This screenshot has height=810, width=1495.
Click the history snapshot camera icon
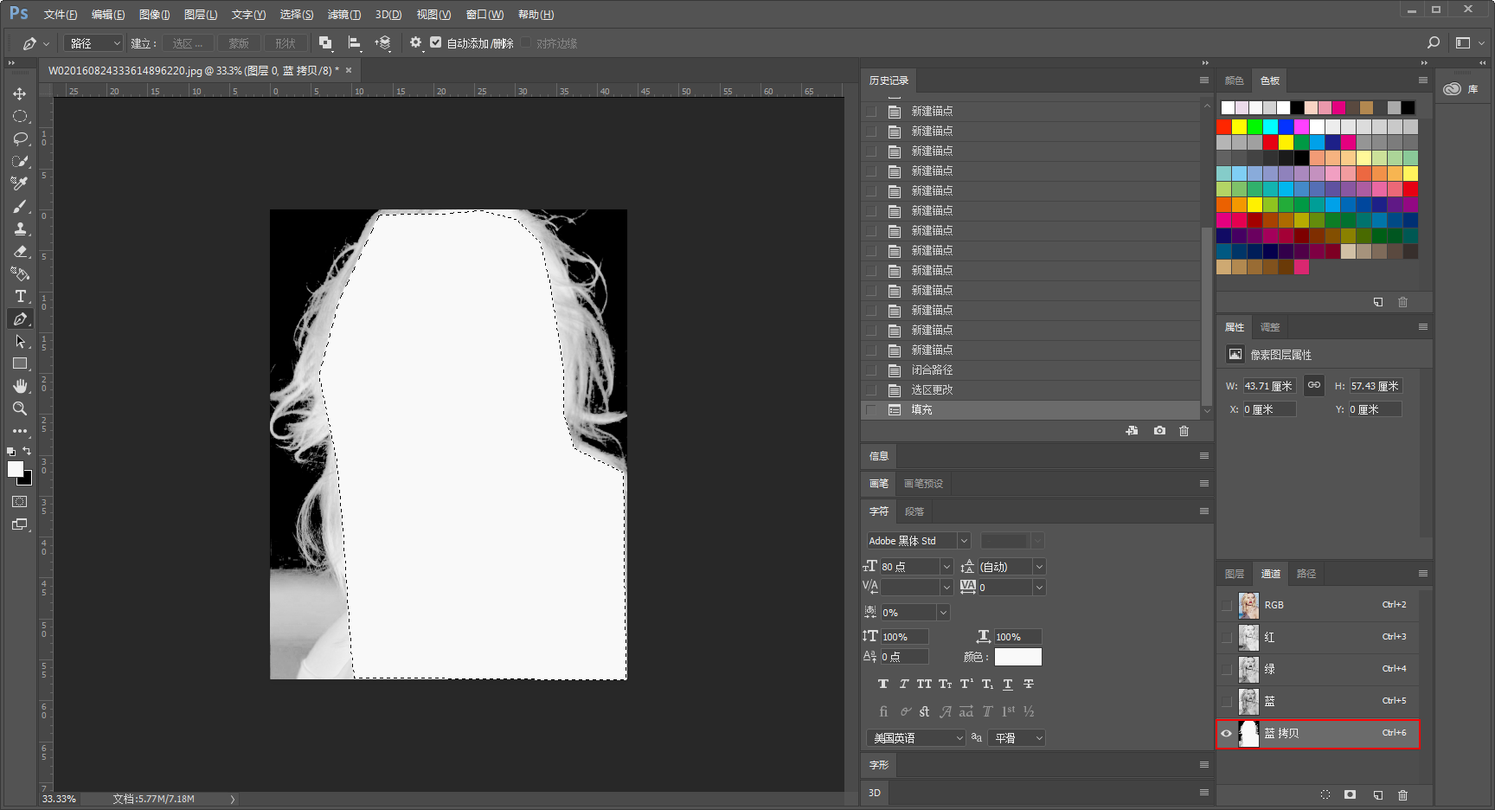(1159, 430)
